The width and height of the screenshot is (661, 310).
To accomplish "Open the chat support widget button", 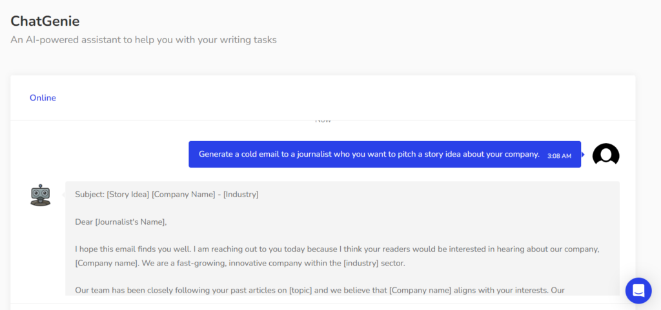I will click(638, 290).
